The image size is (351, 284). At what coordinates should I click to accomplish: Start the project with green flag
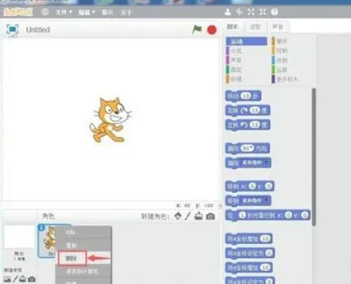pyautogui.click(x=197, y=29)
